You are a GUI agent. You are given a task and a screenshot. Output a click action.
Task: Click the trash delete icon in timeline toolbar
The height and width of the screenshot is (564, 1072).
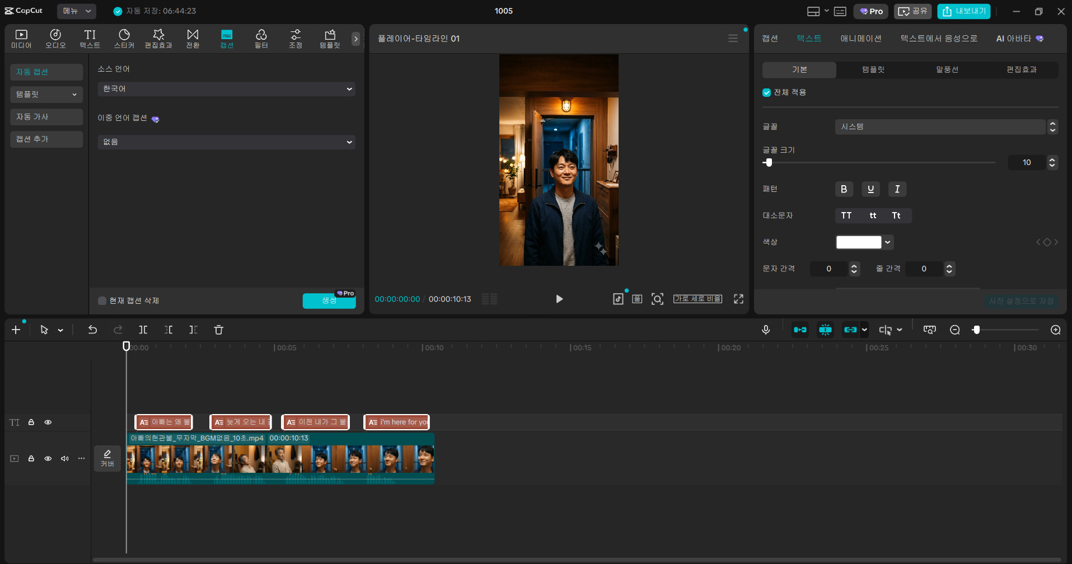click(x=219, y=330)
